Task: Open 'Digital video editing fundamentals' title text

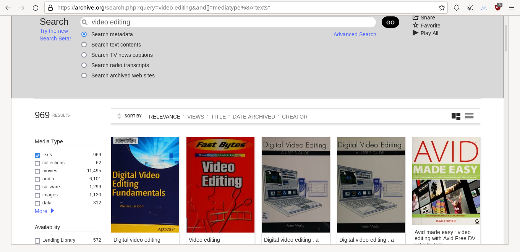Action: coord(137,241)
